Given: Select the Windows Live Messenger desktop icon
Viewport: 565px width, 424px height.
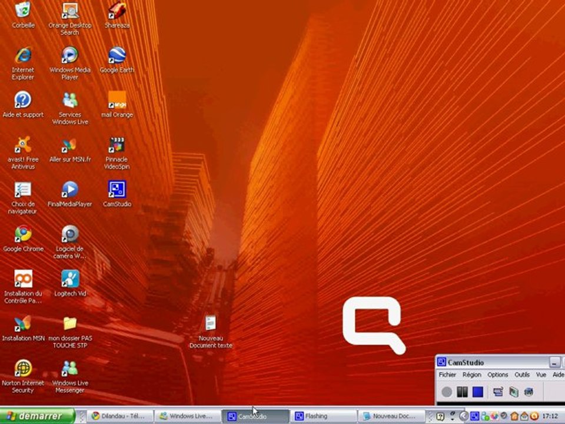Looking at the screenshot, I should click(x=70, y=376).
